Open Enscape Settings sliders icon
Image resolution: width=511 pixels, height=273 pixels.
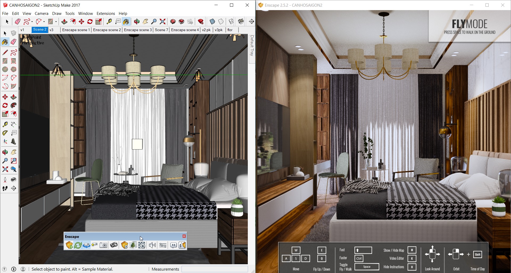pos(163,245)
